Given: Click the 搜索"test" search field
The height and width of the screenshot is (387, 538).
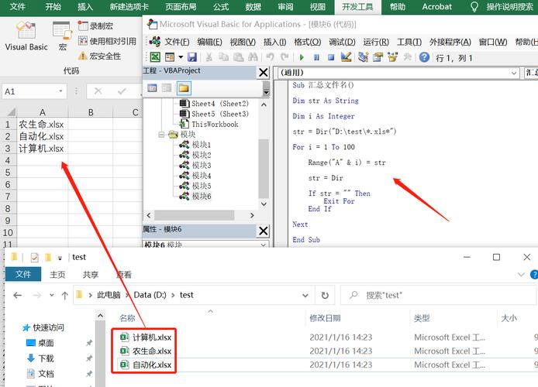Looking at the screenshot, I should 438,295.
